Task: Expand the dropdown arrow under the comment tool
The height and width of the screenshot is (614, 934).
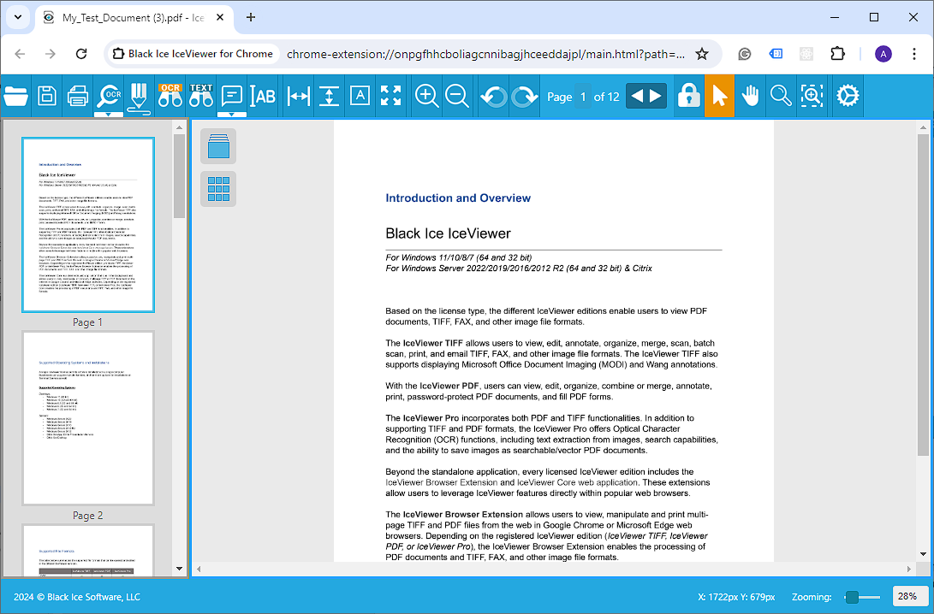Action: click(232, 114)
